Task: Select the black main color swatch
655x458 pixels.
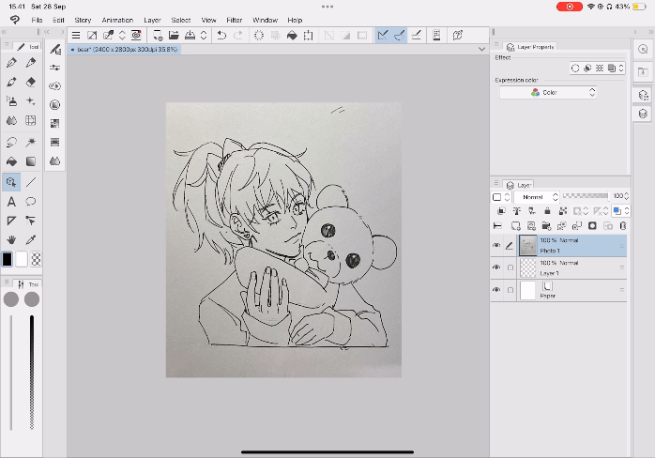Action: click(8, 260)
